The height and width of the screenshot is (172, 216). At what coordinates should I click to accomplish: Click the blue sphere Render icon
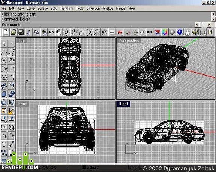pyautogui.click(x=180, y=32)
